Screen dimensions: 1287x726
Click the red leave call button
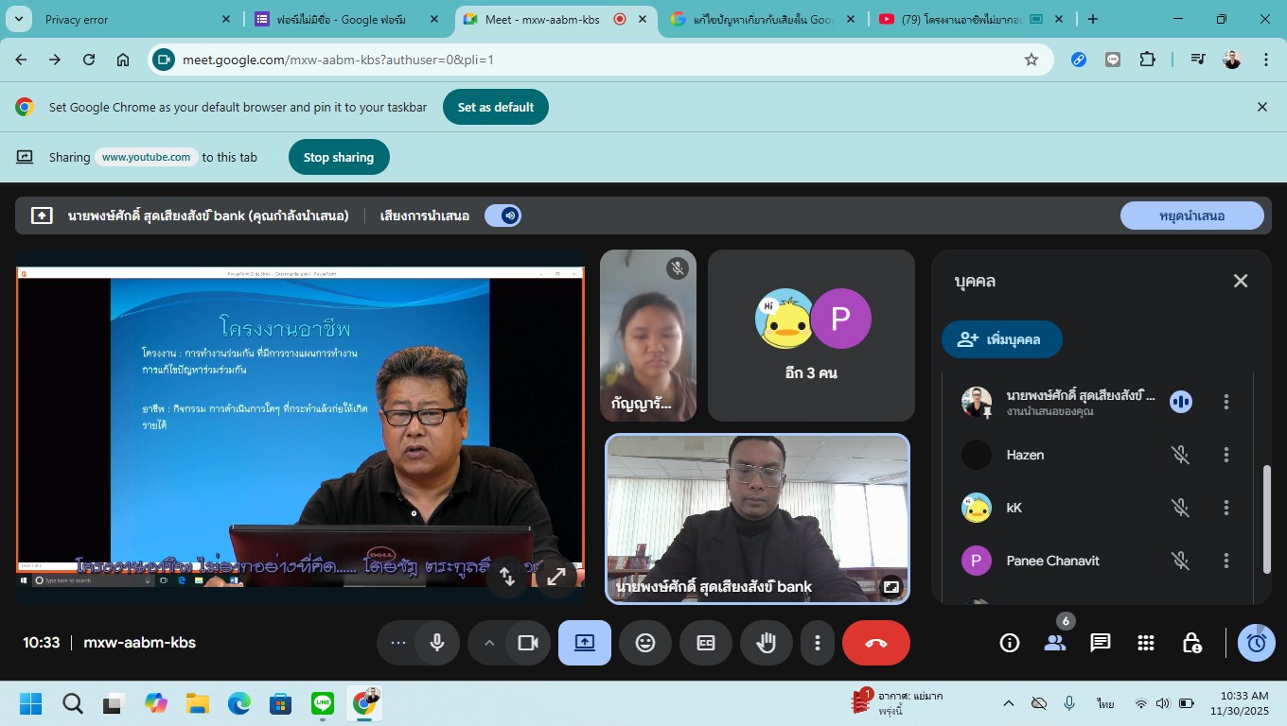[x=875, y=643]
